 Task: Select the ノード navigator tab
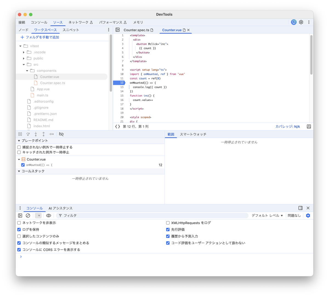pyautogui.click(x=23, y=30)
